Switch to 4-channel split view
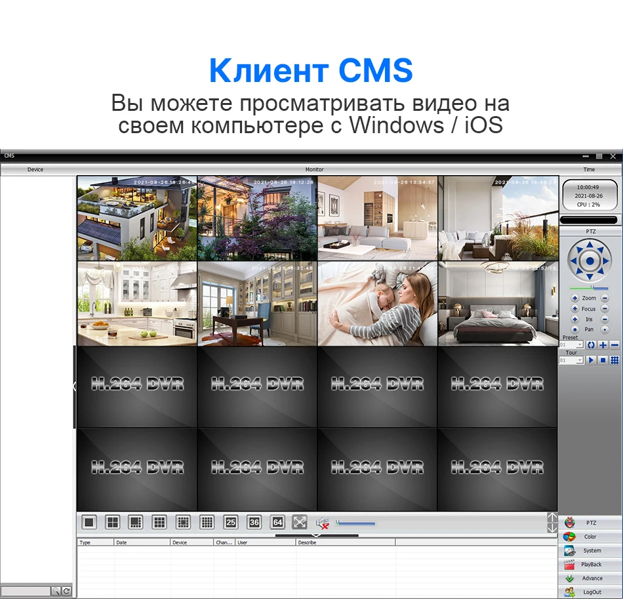 112,522
